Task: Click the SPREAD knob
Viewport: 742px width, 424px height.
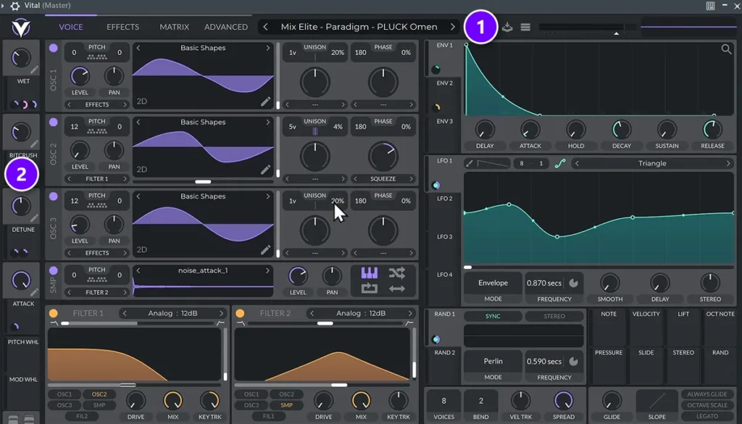Action: click(563, 401)
